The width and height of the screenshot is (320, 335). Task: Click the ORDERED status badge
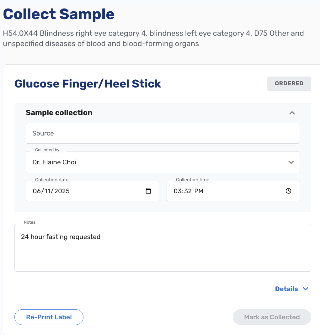click(x=289, y=83)
